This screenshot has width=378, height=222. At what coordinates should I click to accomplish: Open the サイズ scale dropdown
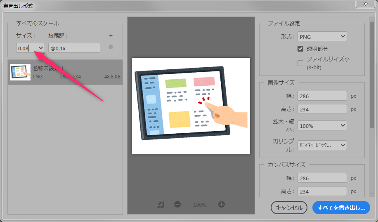click(x=41, y=48)
